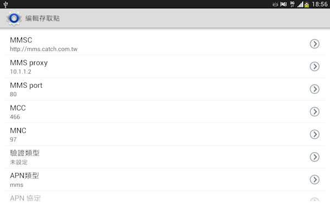Tap the MNC row arrow icon
Viewport: 330px width, 206px height.
coord(315,135)
